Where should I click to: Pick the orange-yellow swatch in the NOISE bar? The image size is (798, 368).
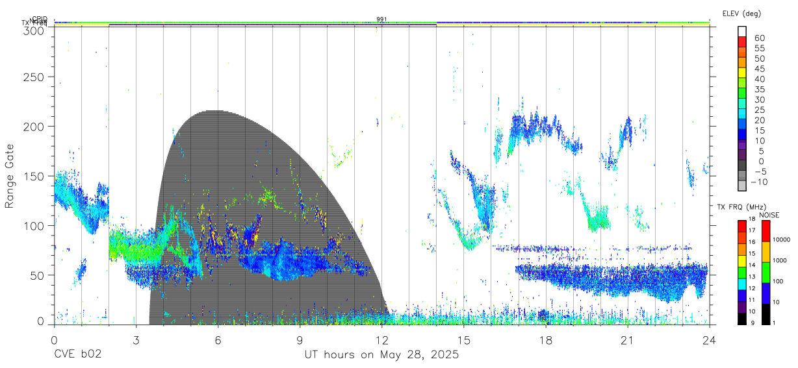[x=766, y=251]
